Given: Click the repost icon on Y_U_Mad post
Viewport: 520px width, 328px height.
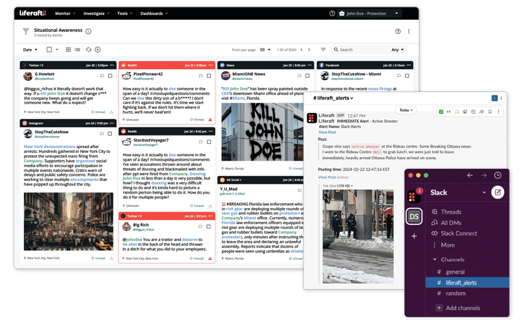Looking at the screenshot, I should coord(299,191).
